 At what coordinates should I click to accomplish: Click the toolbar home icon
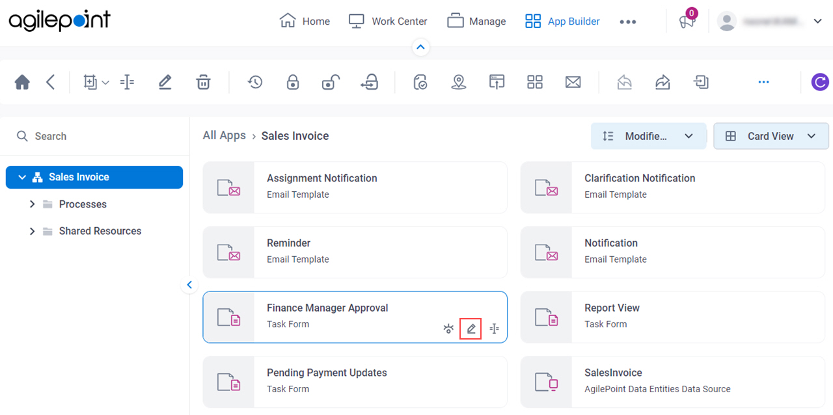pyautogui.click(x=23, y=82)
